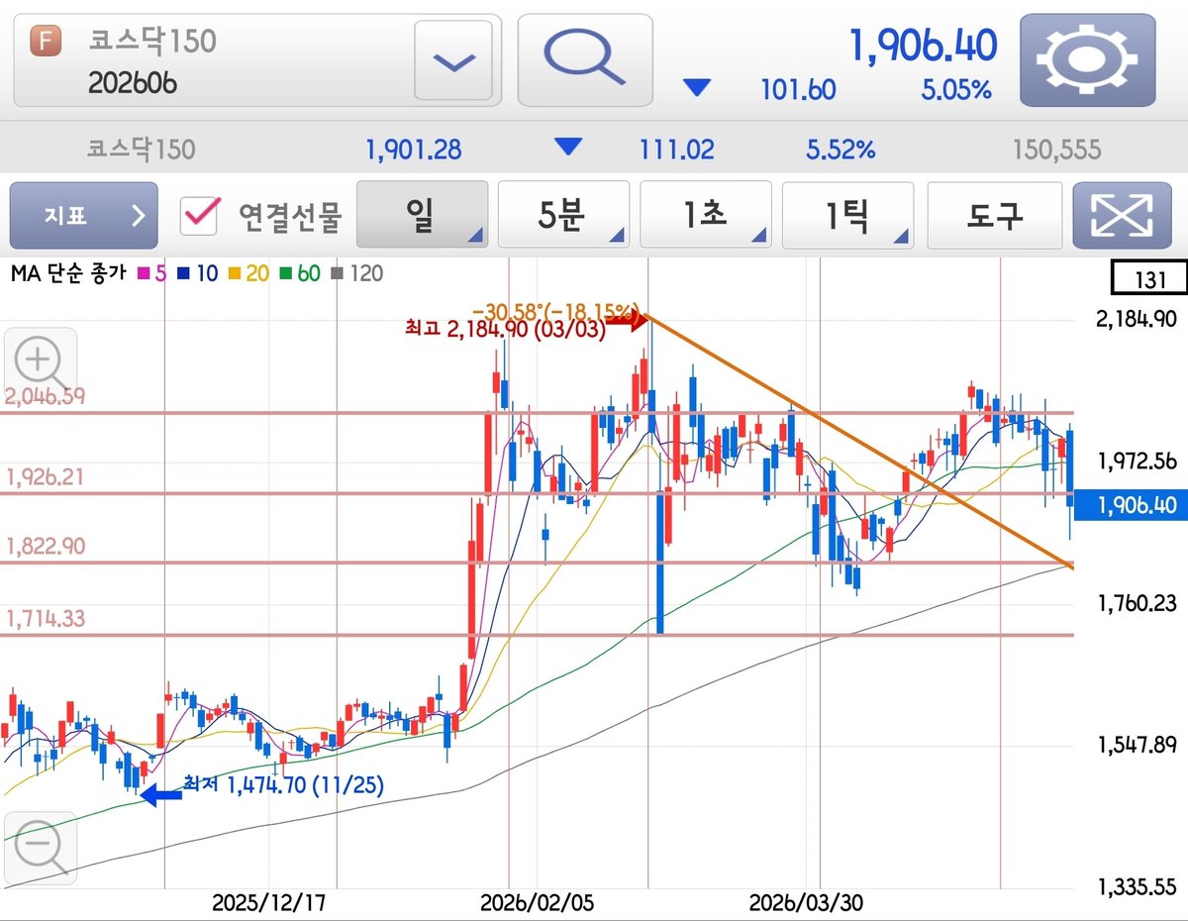
Task: Click the 1,972.56 price axis label
Action: click(x=1138, y=460)
